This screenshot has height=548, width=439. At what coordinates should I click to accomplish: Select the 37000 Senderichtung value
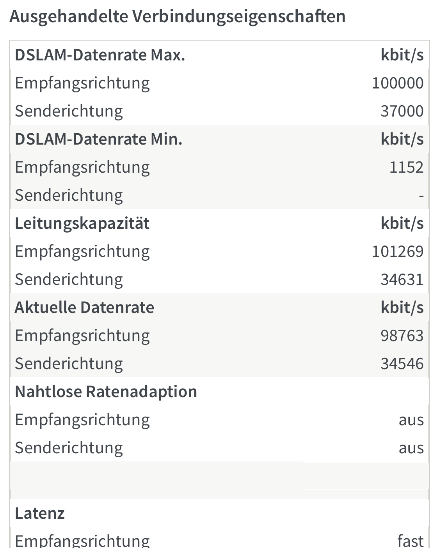tap(402, 111)
